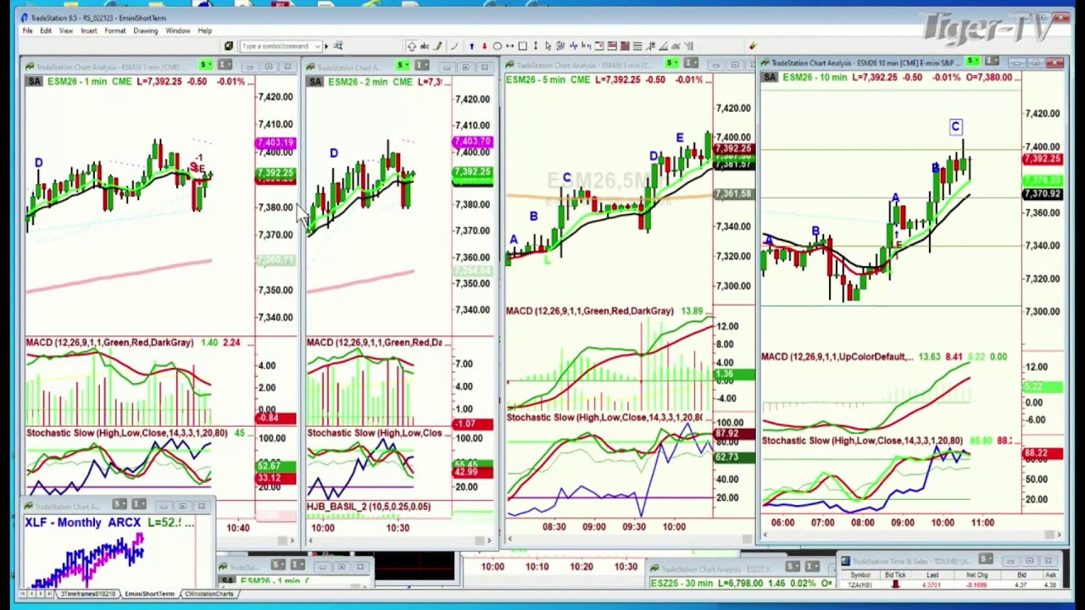
Task: Open symbol link S dropdown on 5 min chart
Action: point(671,64)
